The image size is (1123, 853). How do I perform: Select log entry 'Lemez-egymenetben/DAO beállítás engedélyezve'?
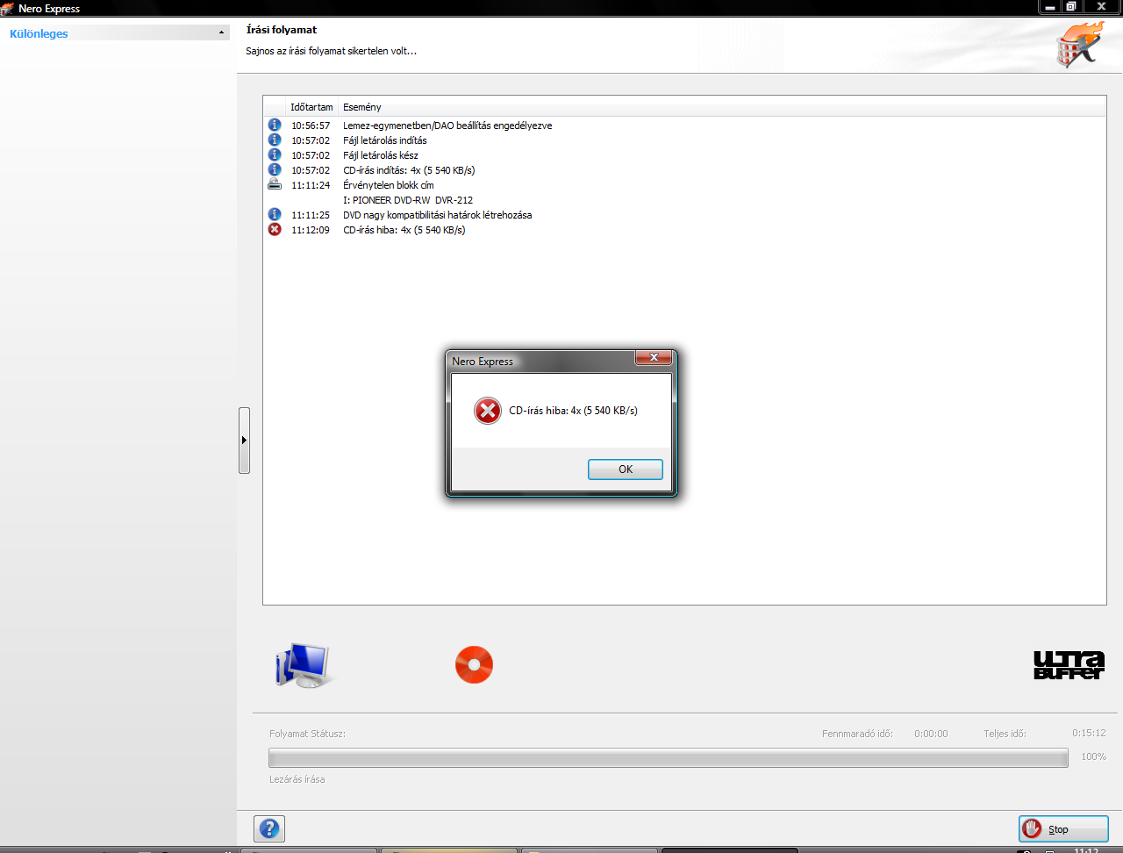447,125
